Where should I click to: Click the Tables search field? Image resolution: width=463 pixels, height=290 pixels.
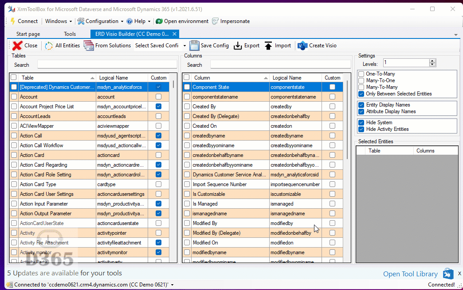tap(107, 65)
